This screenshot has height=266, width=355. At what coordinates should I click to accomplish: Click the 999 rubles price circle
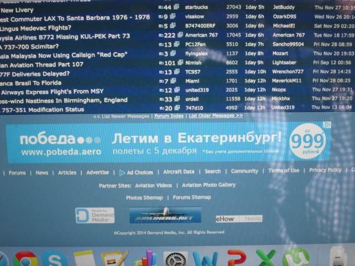[307, 142]
